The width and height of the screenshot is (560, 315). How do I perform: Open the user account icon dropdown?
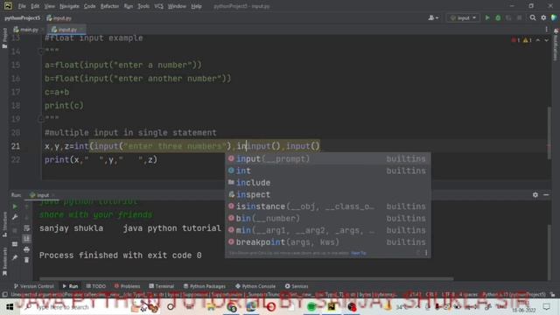click(x=433, y=17)
